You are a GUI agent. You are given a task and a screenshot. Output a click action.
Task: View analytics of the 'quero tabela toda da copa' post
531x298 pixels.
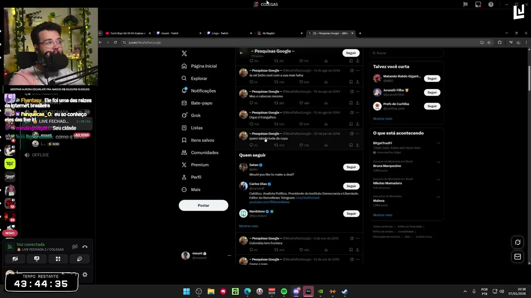click(326, 145)
